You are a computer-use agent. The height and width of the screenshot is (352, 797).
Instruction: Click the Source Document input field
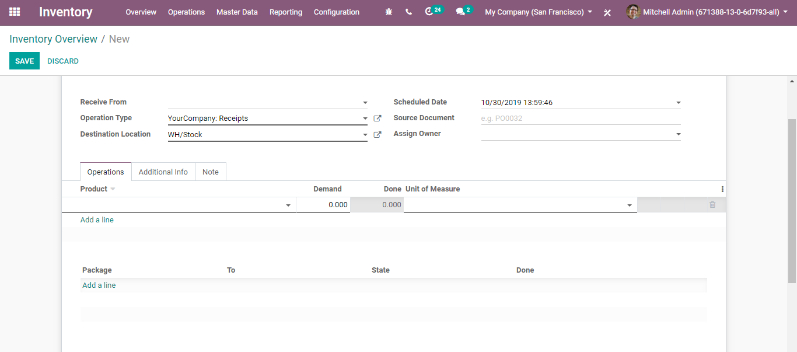581,119
